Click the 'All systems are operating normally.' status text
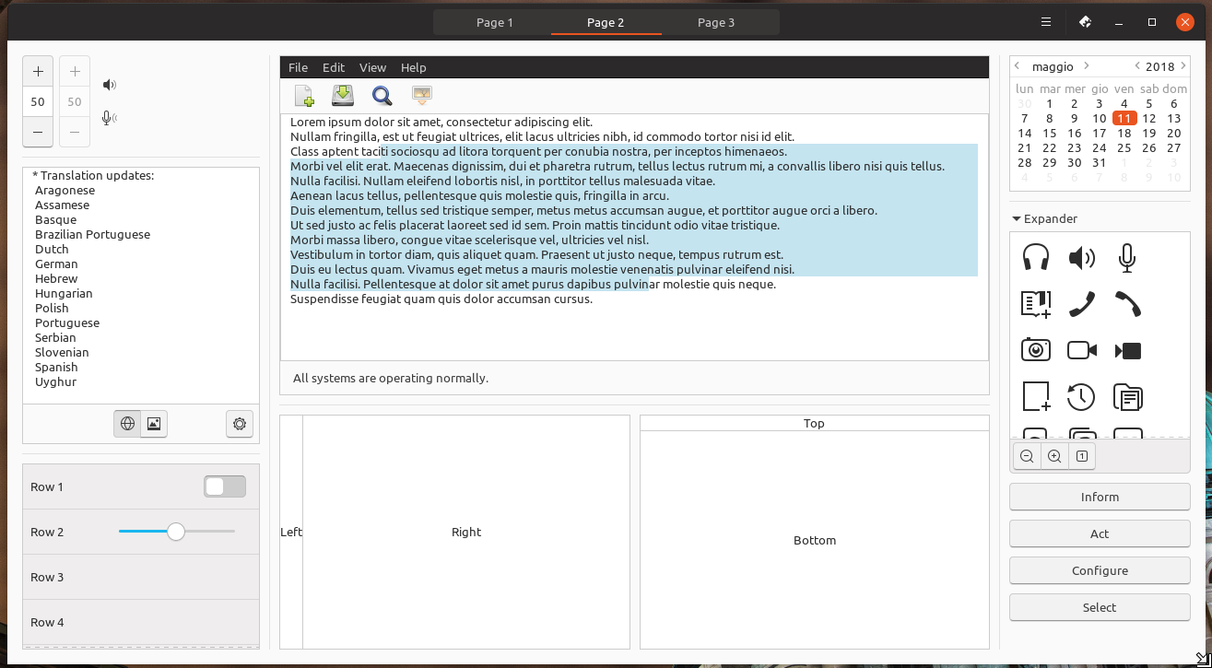1212x668 pixels. [391, 378]
